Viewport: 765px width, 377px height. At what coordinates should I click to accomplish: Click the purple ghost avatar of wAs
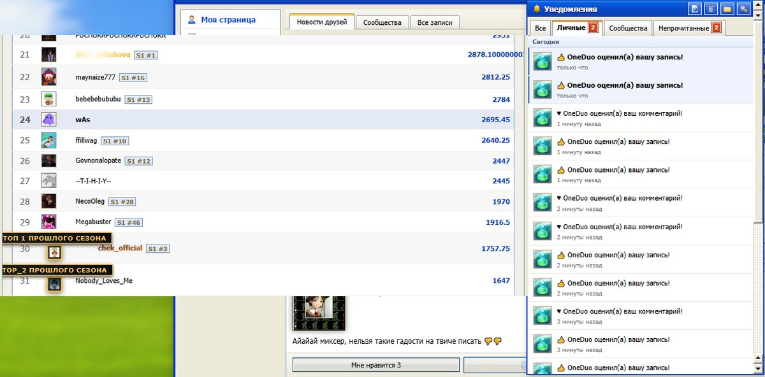[x=49, y=119]
